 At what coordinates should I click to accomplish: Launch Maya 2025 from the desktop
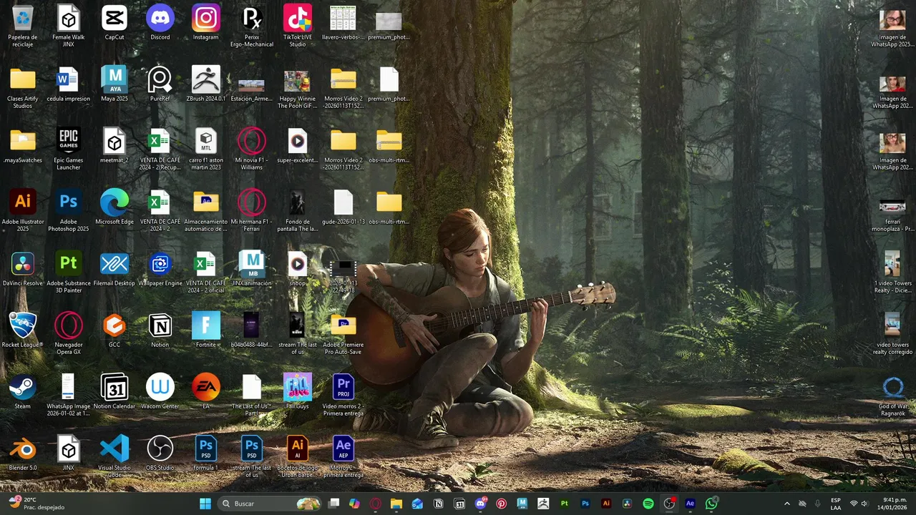pyautogui.click(x=114, y=84)
